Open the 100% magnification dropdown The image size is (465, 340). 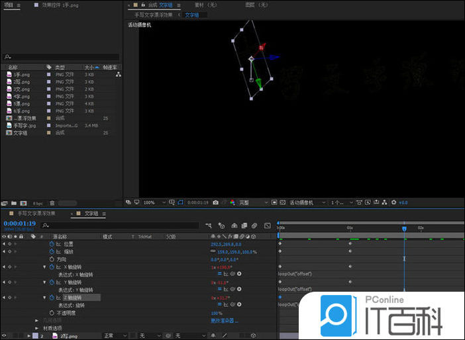(x=151, y=202)
